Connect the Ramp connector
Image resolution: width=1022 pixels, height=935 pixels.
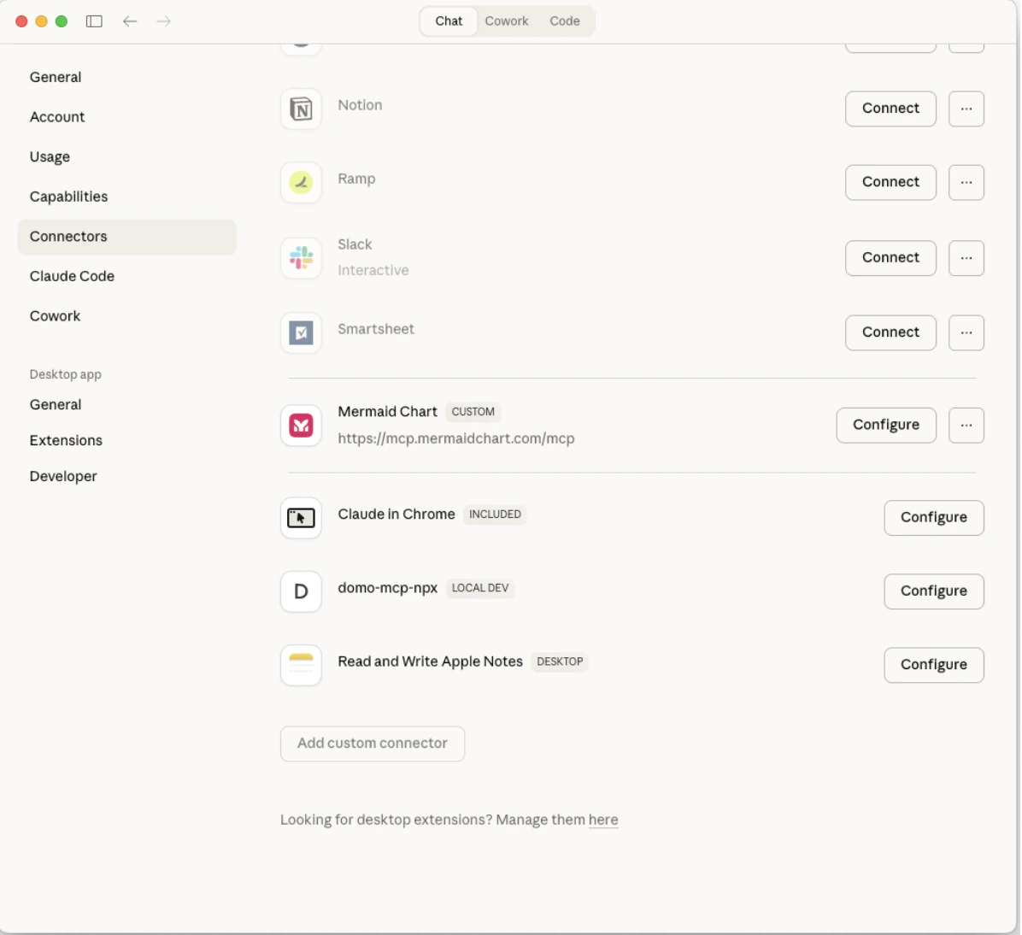pos(890,183)
